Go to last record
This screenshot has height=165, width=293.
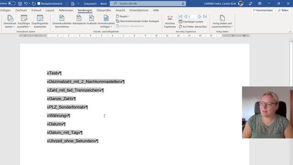205,16
